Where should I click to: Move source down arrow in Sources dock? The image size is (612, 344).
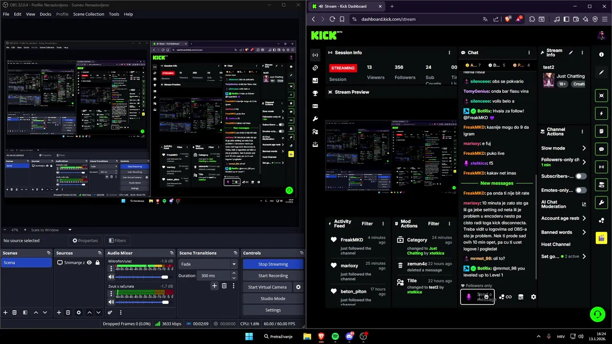[x=98, y=312]
